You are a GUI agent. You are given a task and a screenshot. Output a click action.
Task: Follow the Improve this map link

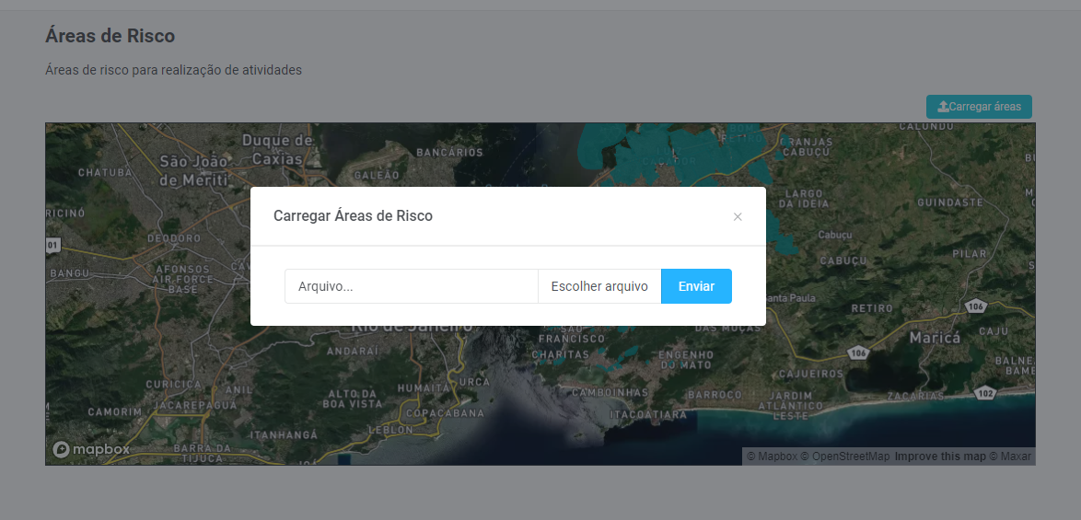tap(940, 456)
